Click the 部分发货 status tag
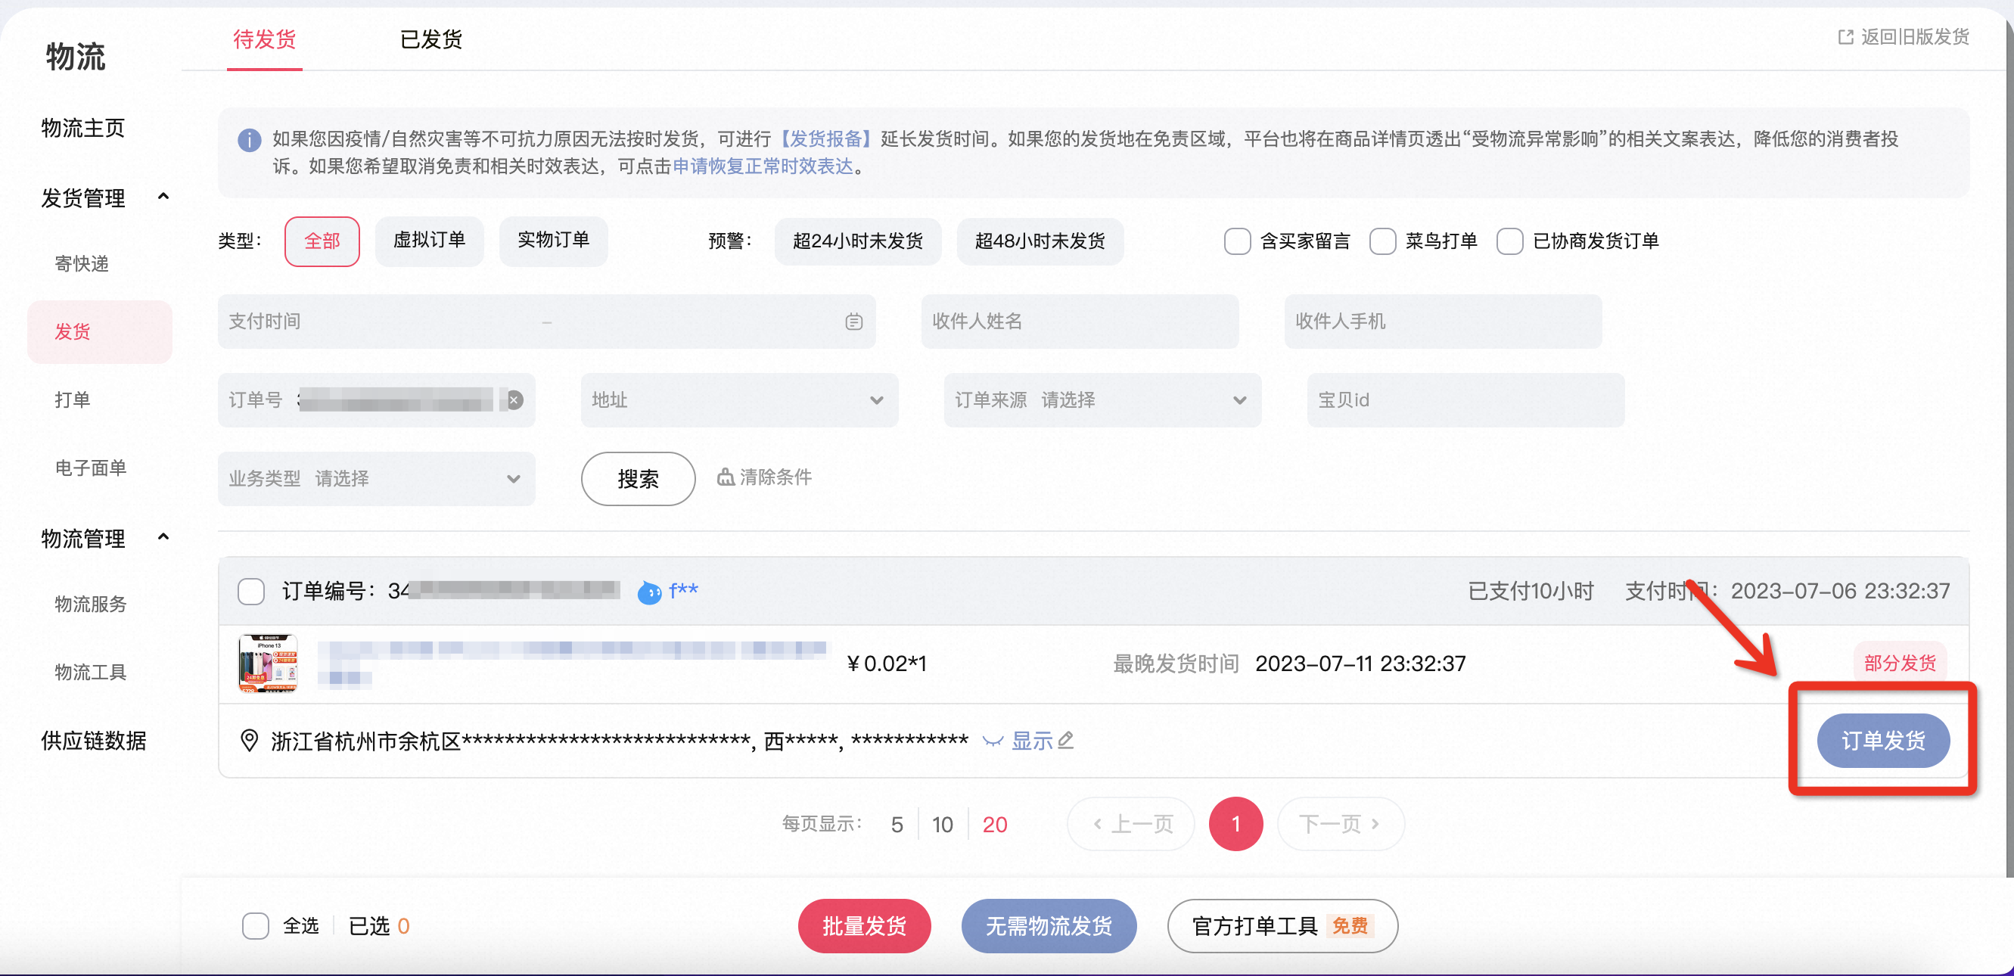This screenshot has height=976, width=2014. (x=1900, y=664)
